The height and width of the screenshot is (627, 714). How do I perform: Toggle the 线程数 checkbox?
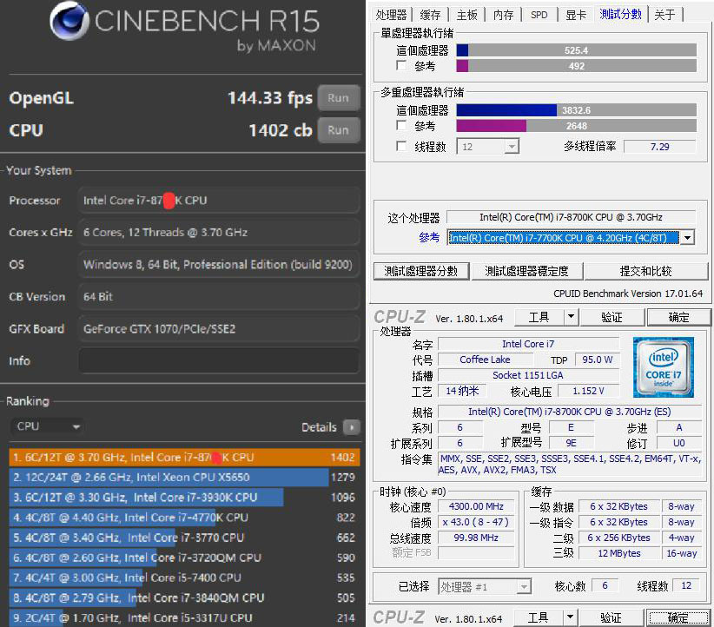(x=401, y=146)
